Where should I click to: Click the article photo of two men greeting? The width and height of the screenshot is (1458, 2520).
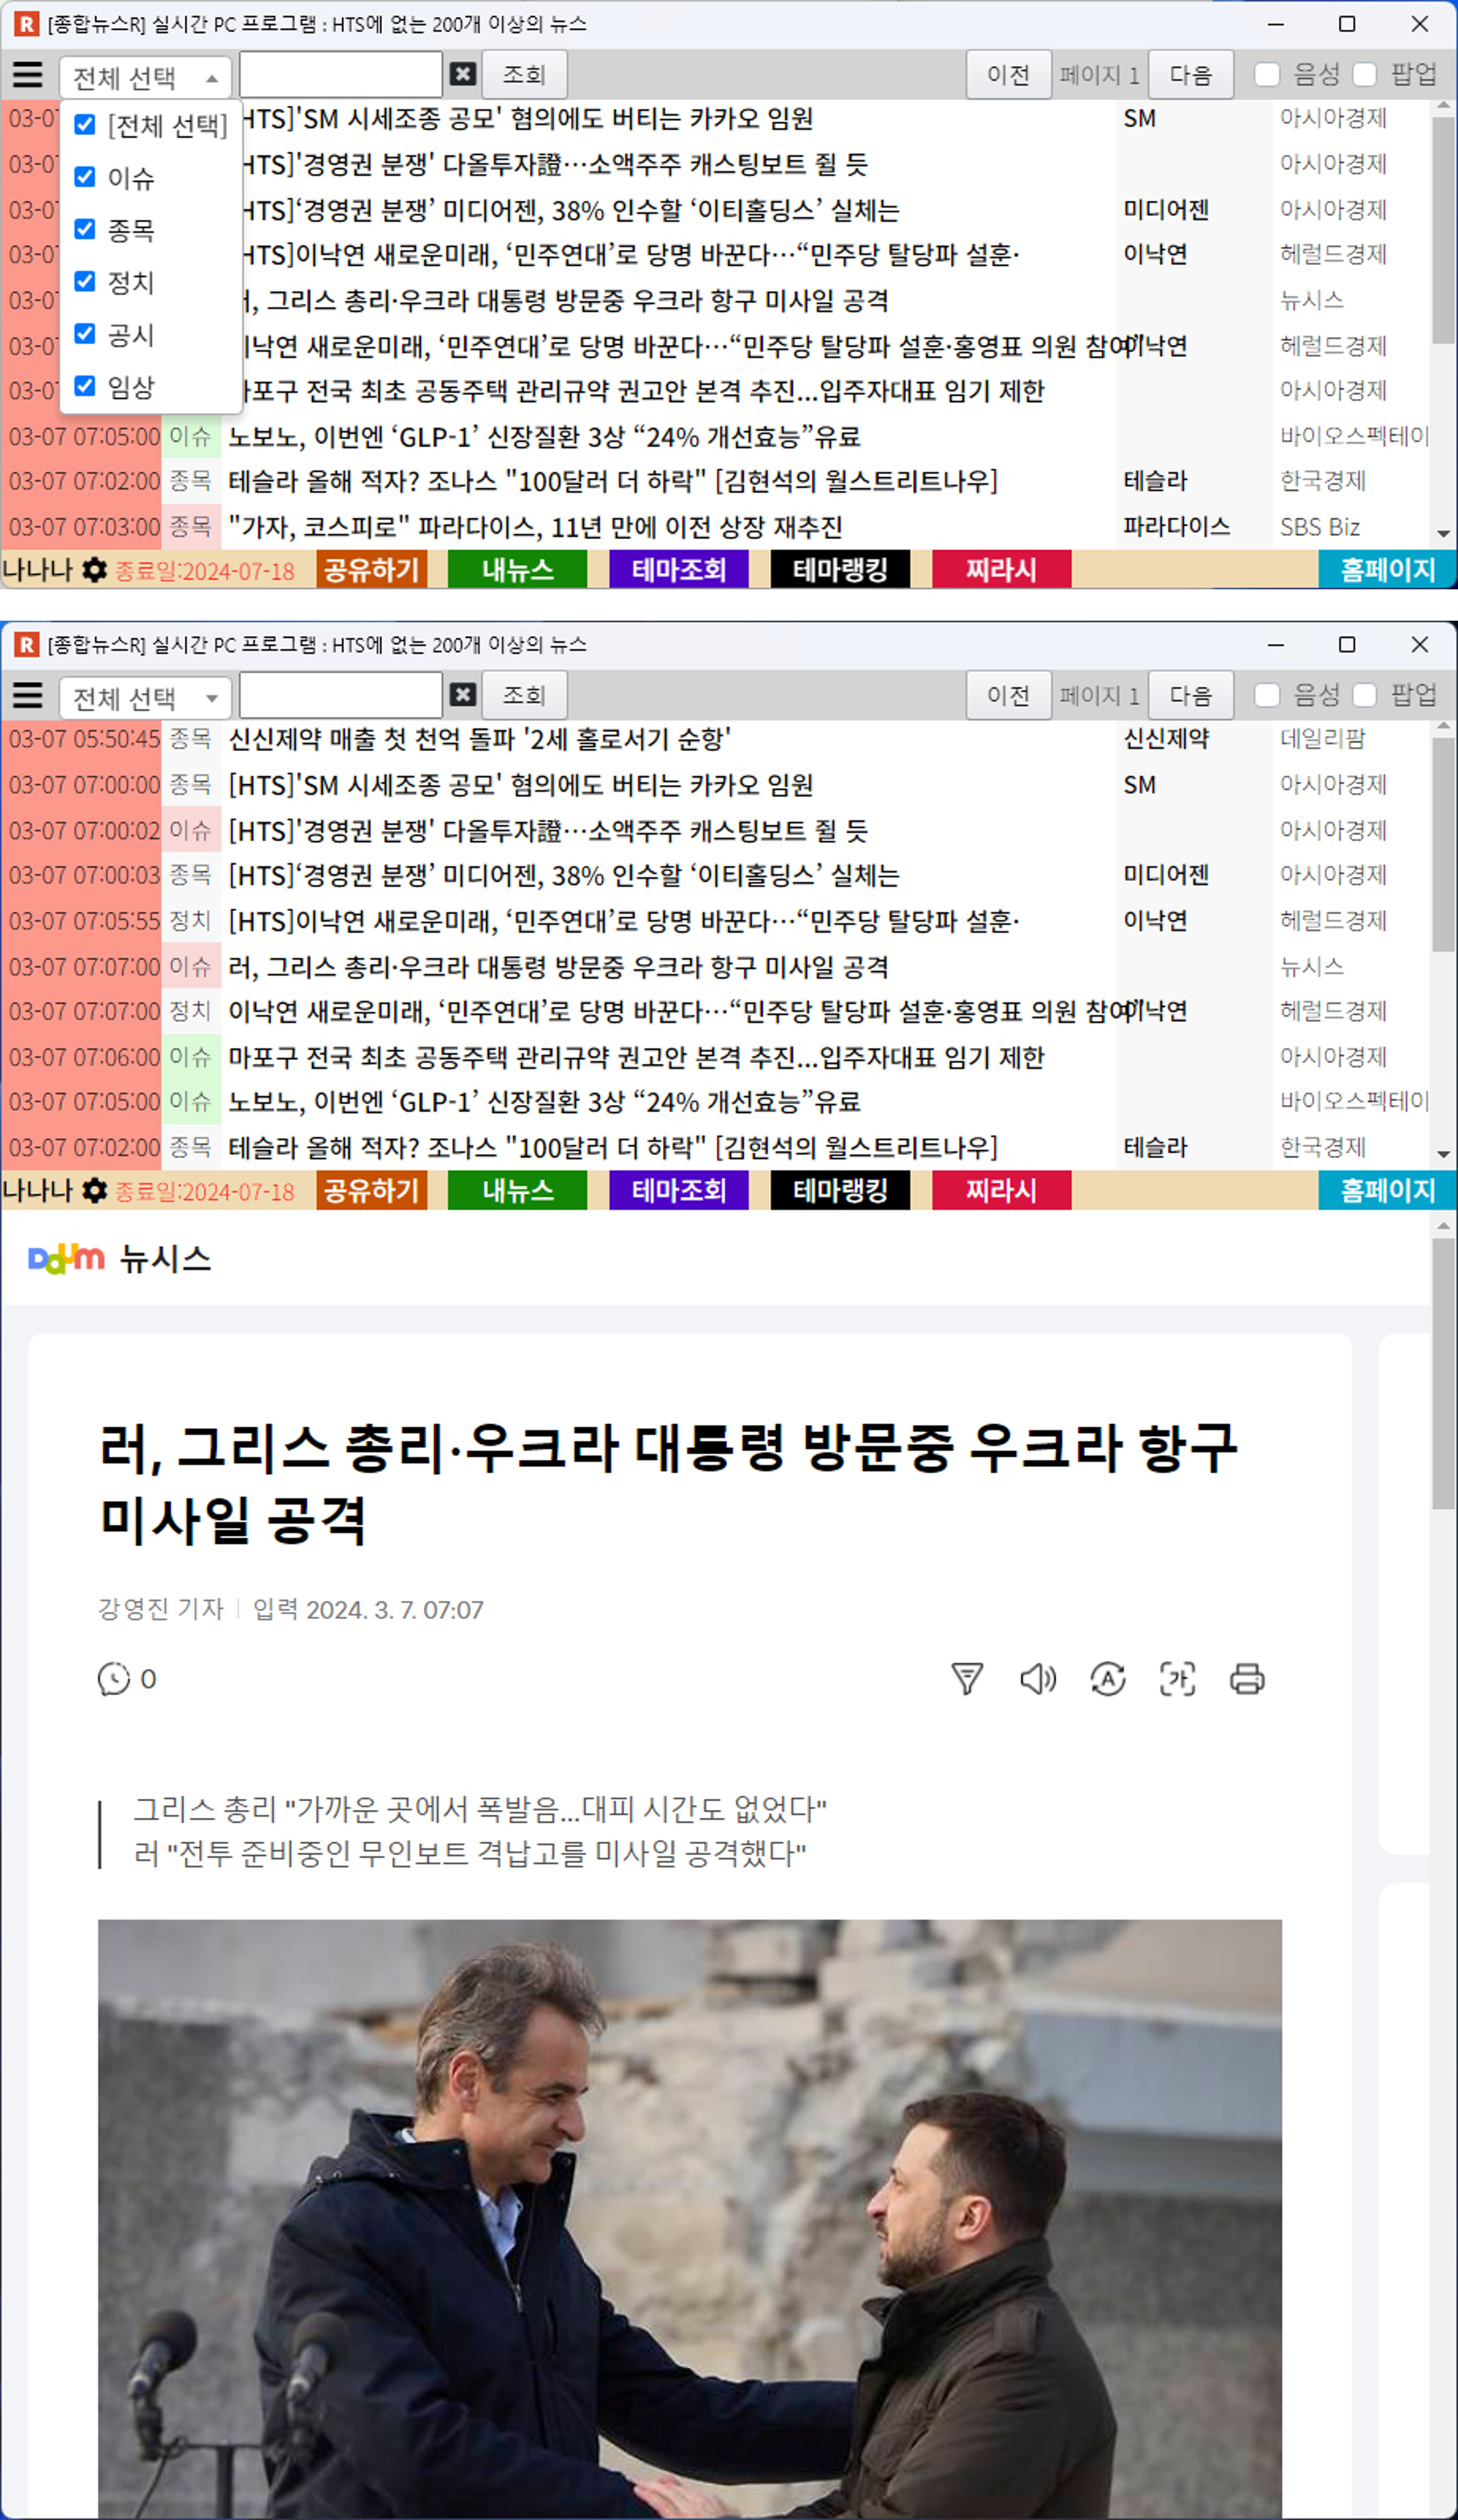tap(689, 2218)
